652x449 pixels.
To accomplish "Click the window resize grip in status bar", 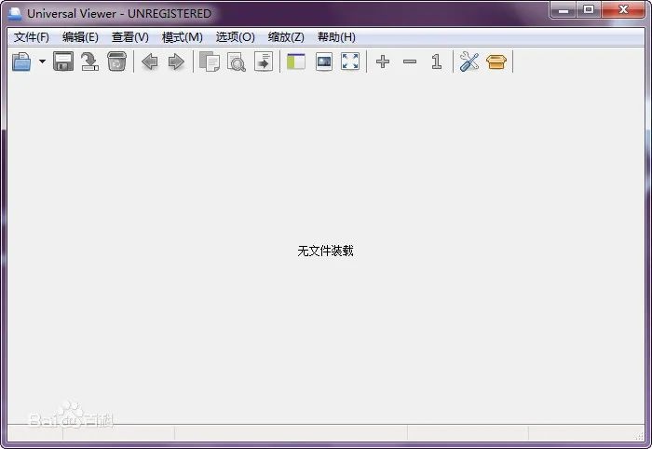I will 640,435.
